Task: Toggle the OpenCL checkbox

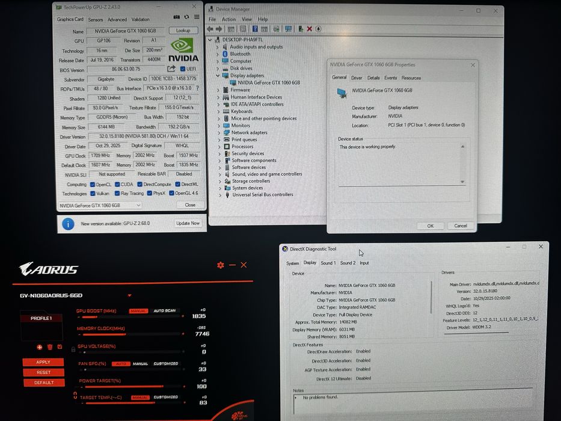Action: coord(93,185)
